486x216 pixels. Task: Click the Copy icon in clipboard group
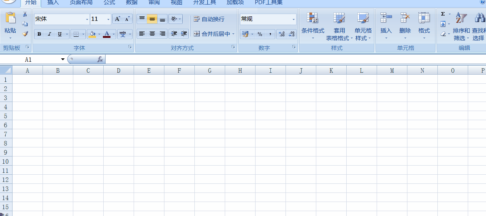(x=25, y=24)
